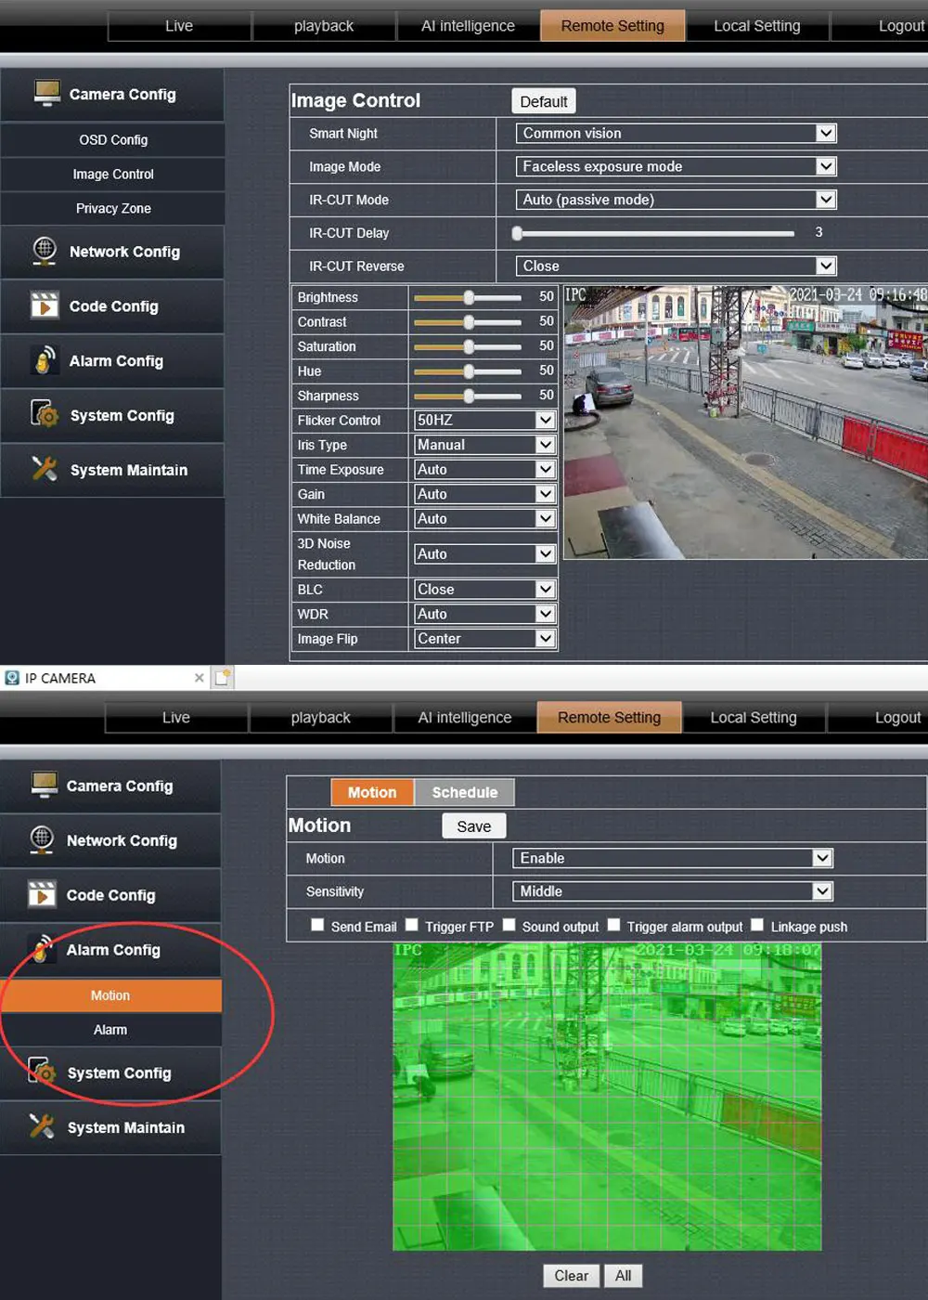Screen dimensions: 928x1300
Task: Expand the 3D Noise Reduction dropdown
Action: tap(484, 553)
